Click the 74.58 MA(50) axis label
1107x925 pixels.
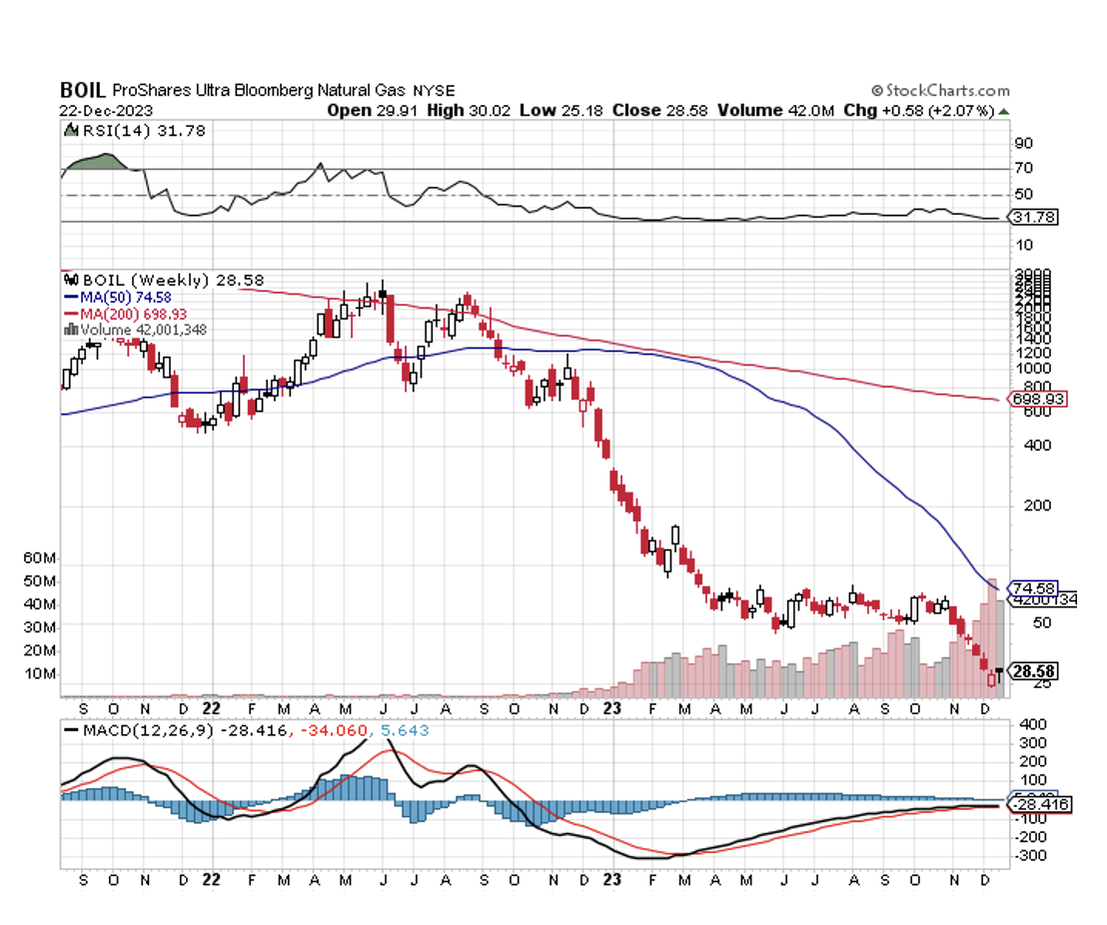tap(1033, 587)
